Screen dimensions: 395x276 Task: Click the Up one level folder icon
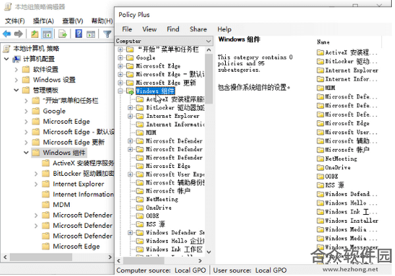34,34
